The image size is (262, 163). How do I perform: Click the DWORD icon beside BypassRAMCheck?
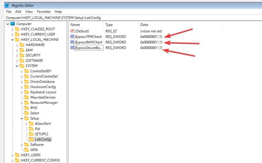point(72,42)
